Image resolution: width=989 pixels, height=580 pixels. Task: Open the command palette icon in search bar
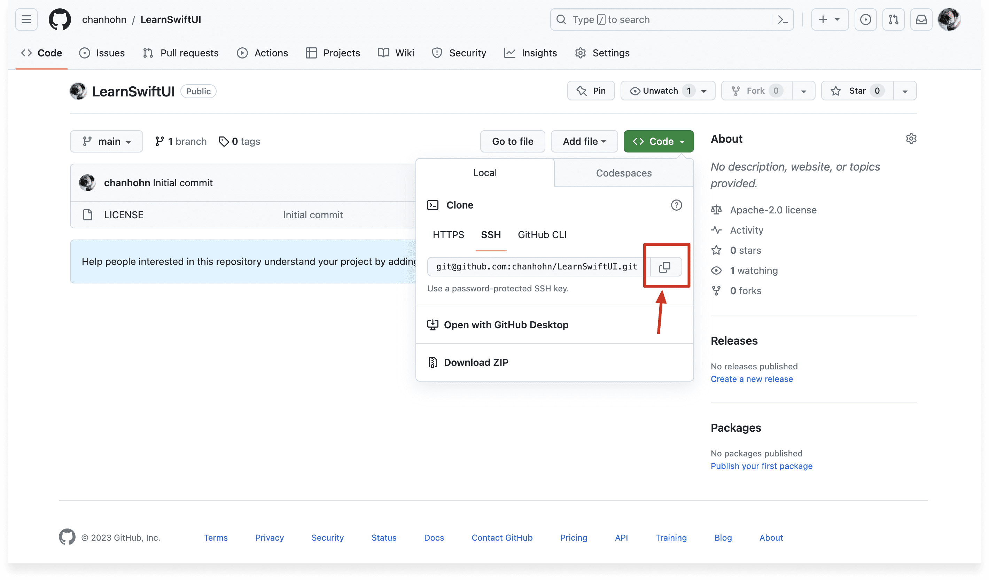(x=782, y=19)
